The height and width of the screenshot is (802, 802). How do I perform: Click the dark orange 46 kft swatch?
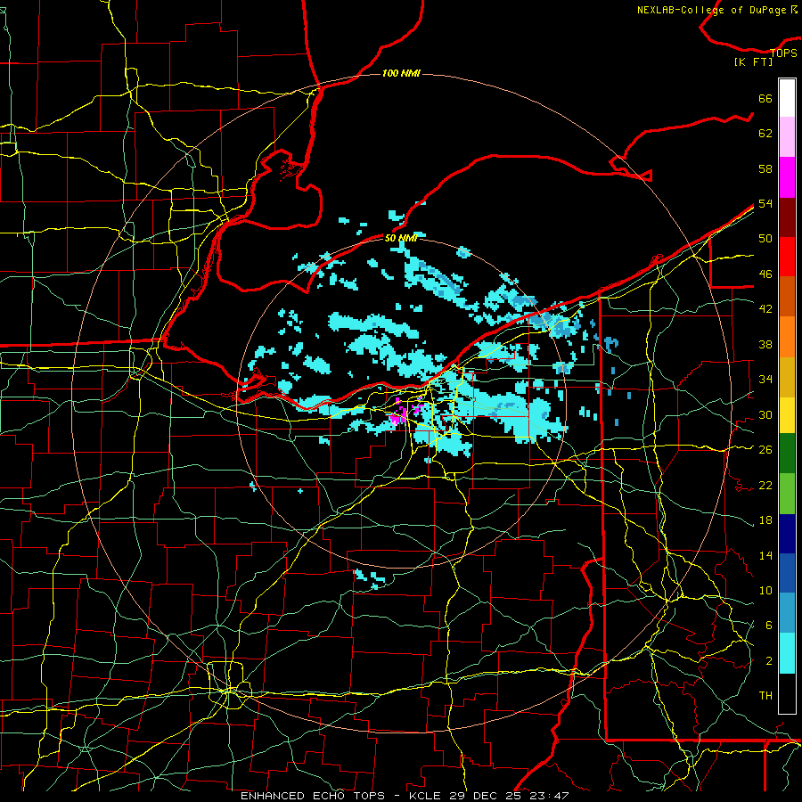tap(787, 297)
